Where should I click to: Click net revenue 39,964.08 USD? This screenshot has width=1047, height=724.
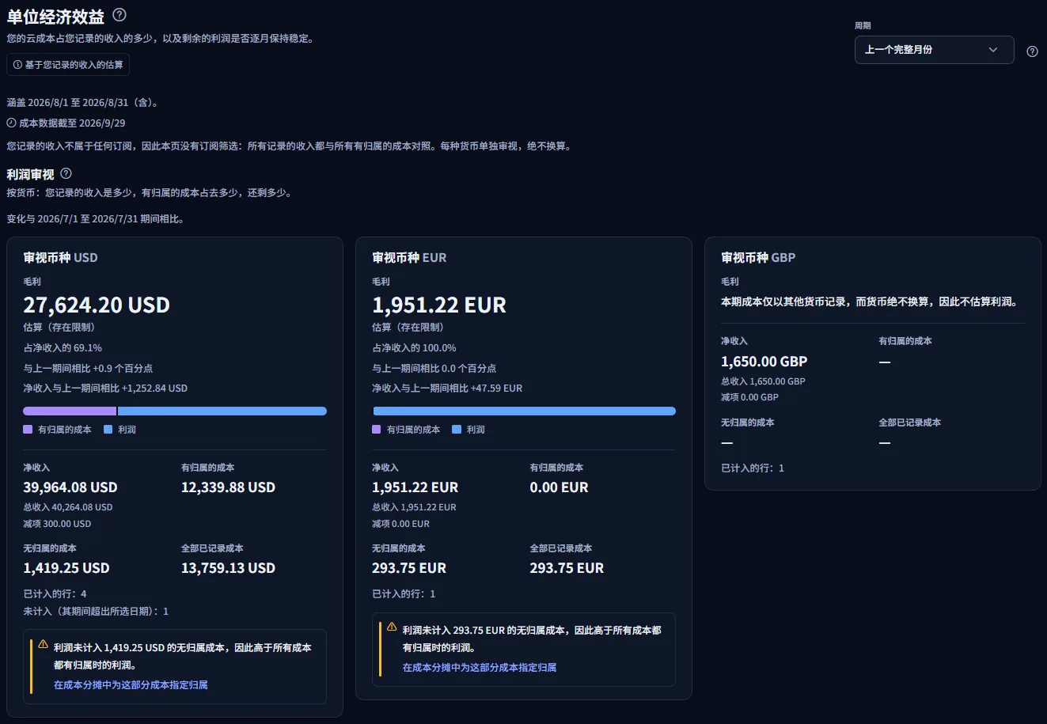click(70, 487)
